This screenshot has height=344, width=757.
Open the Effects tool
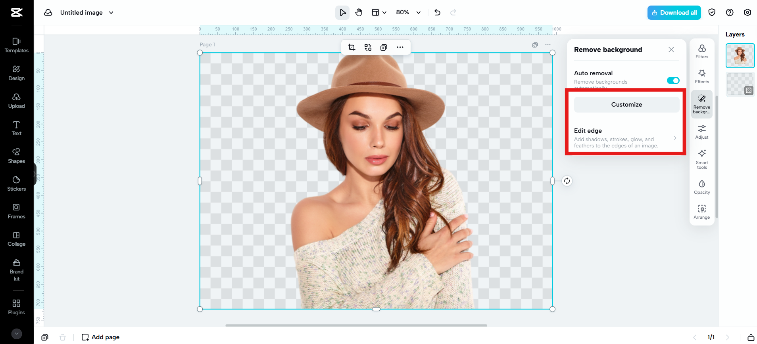[x=701, y=76]
